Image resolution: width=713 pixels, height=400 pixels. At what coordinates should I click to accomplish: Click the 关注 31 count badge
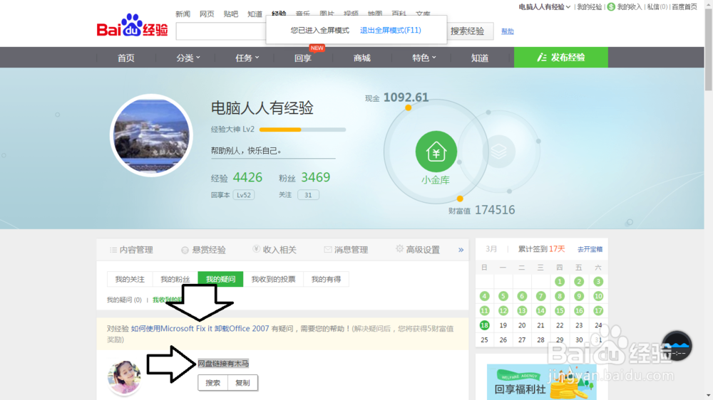point(308,195)
